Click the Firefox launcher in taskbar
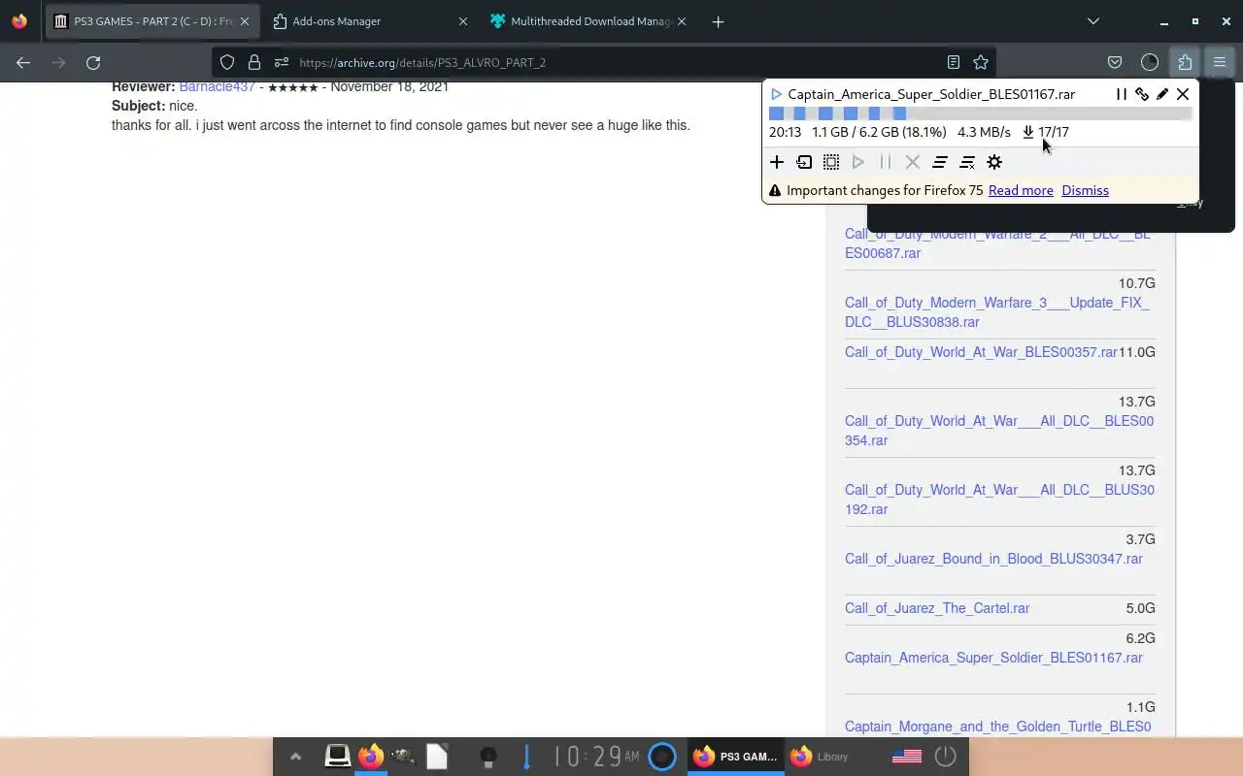Screen dimensions: 1243x776 point(370,756)
